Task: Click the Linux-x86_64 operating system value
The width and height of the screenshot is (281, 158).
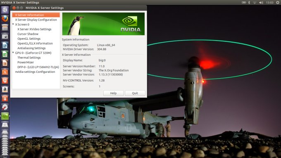Action: click(106, 45)
